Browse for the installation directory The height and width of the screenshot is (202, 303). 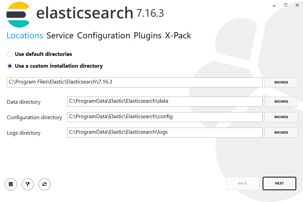pos(281,82)
